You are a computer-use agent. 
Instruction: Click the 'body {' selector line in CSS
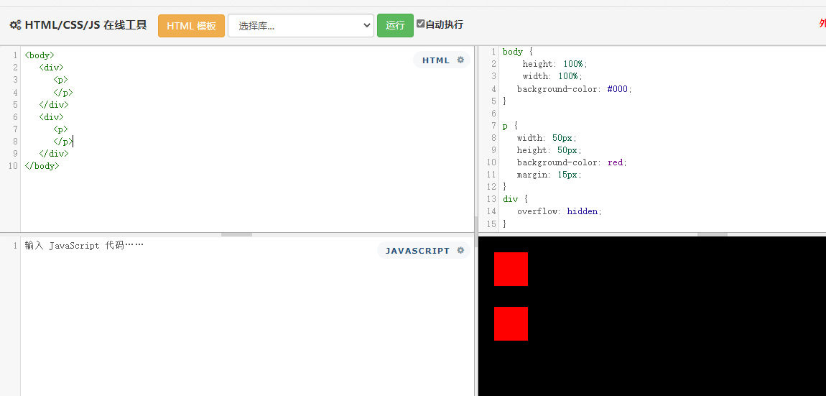click(x=519, y=52)
